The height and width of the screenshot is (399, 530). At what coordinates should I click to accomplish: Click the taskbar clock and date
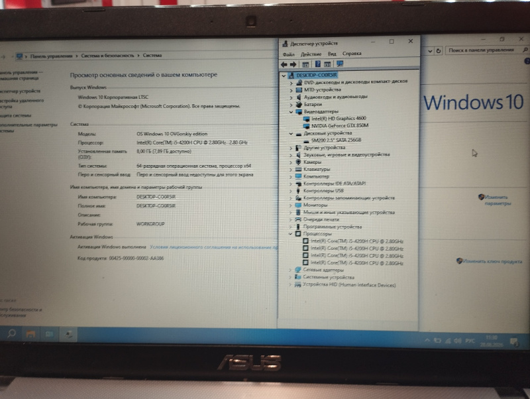(492, 341)
